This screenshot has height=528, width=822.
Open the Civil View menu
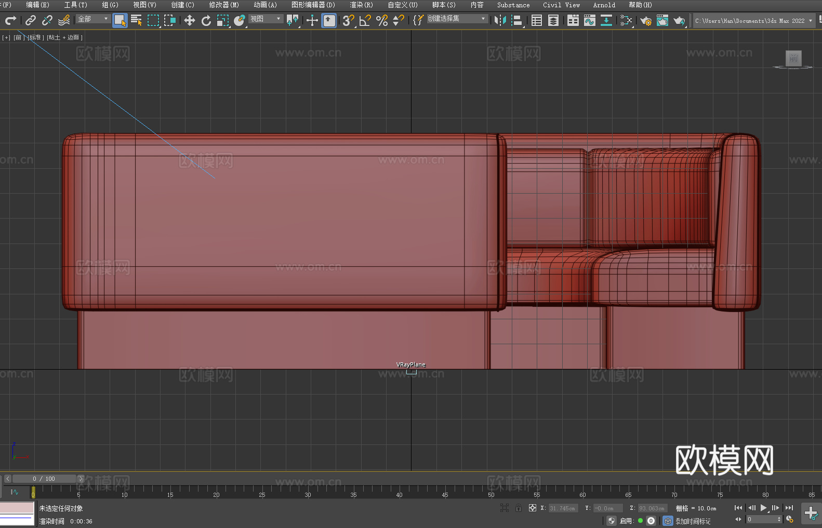tap(561, 5)
